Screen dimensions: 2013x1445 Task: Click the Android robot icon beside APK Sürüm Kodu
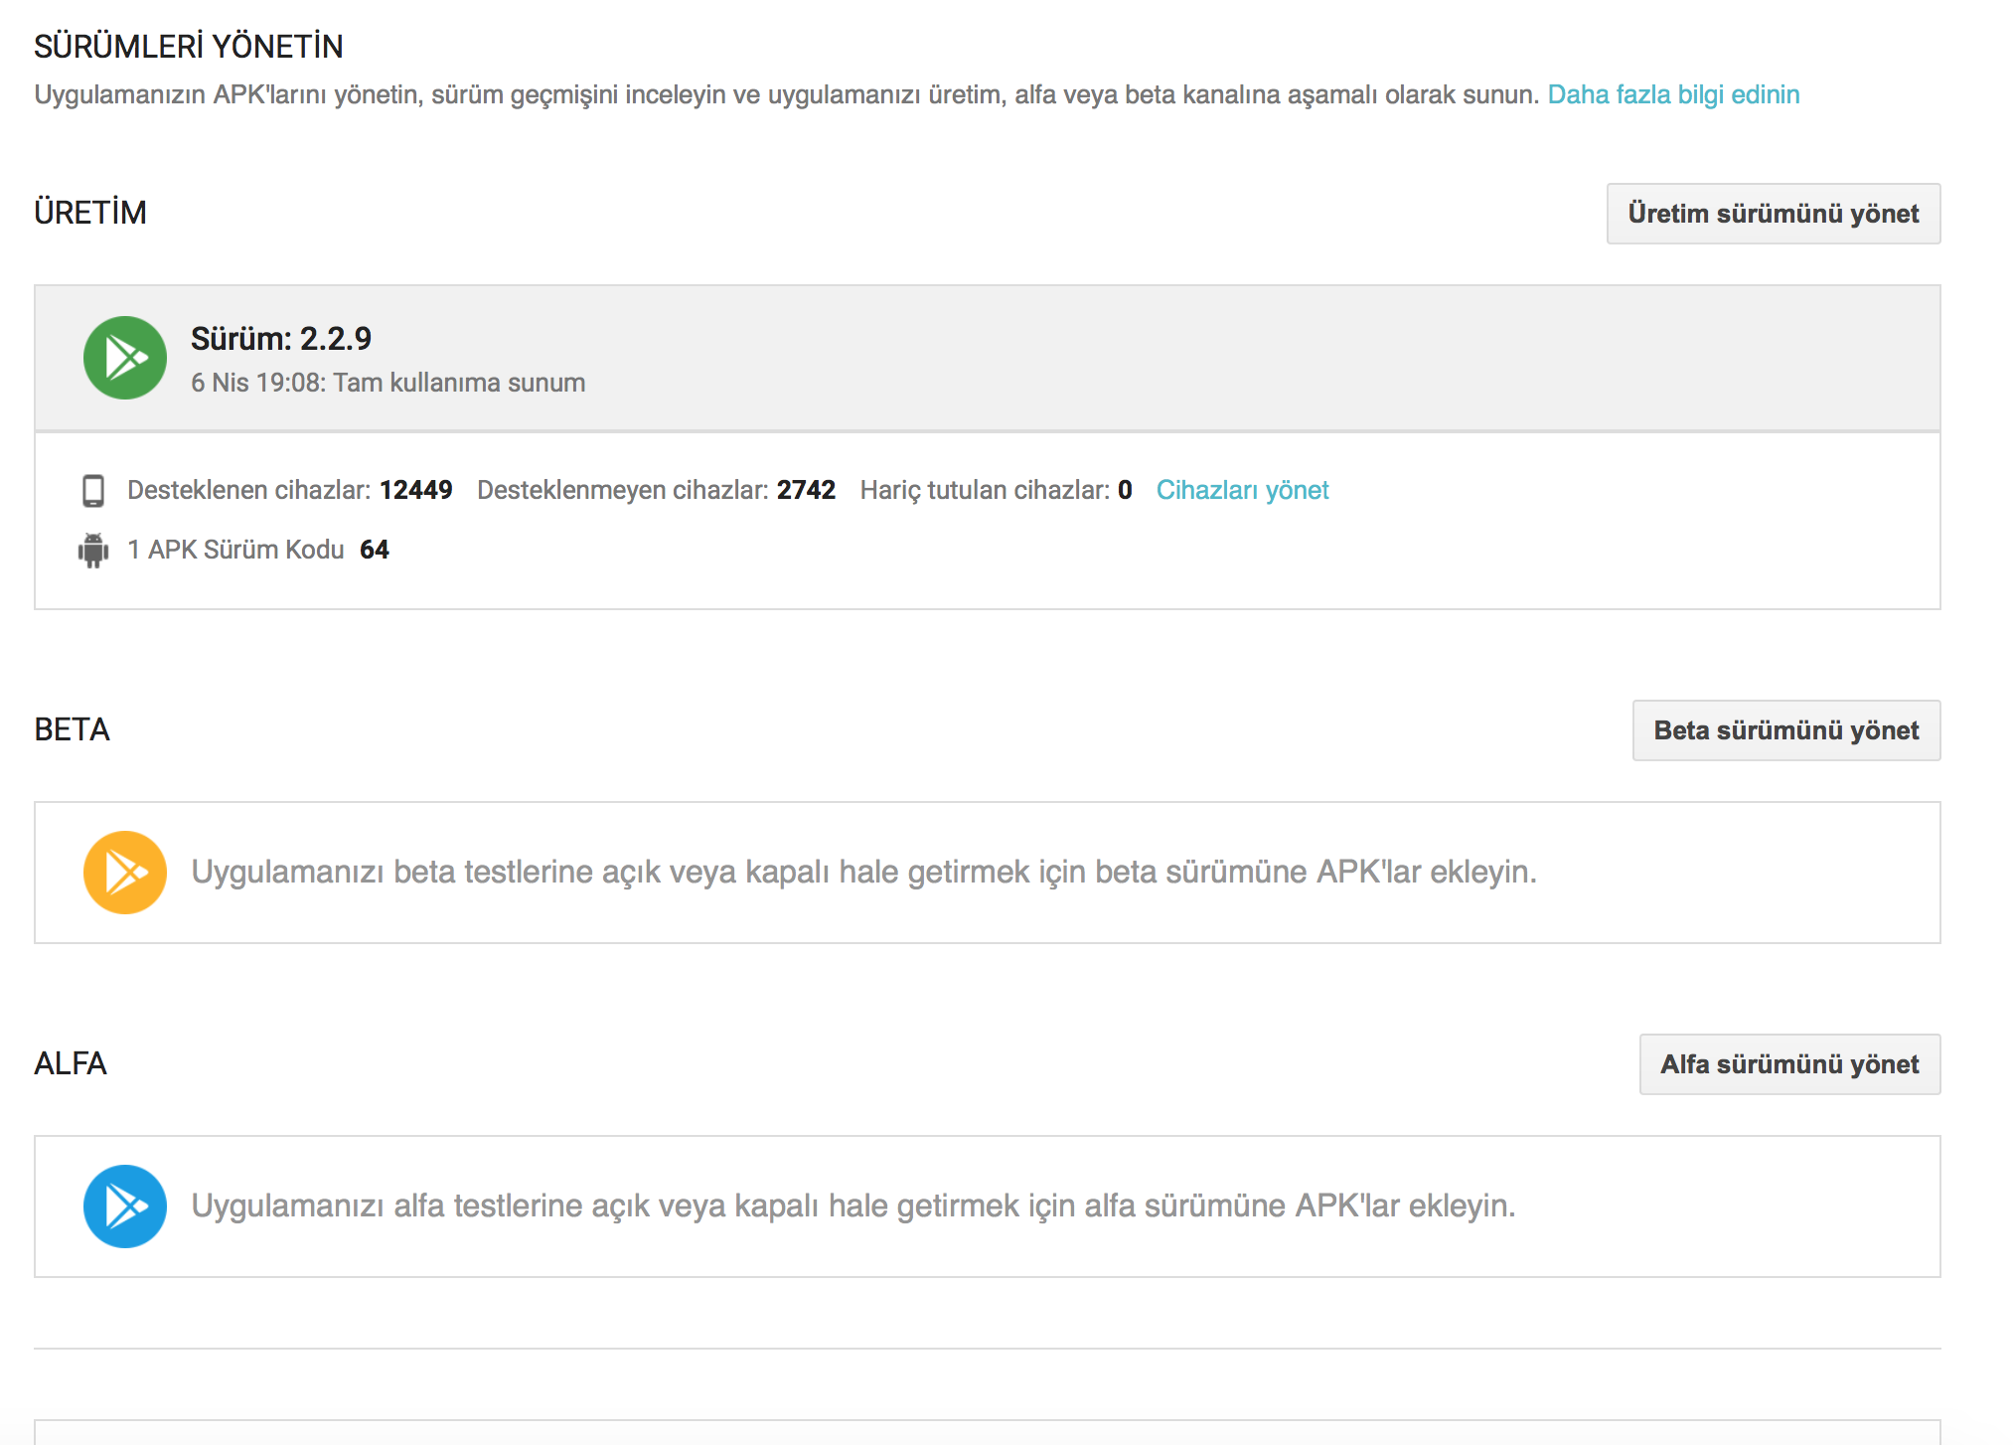(x=93, y=551)
